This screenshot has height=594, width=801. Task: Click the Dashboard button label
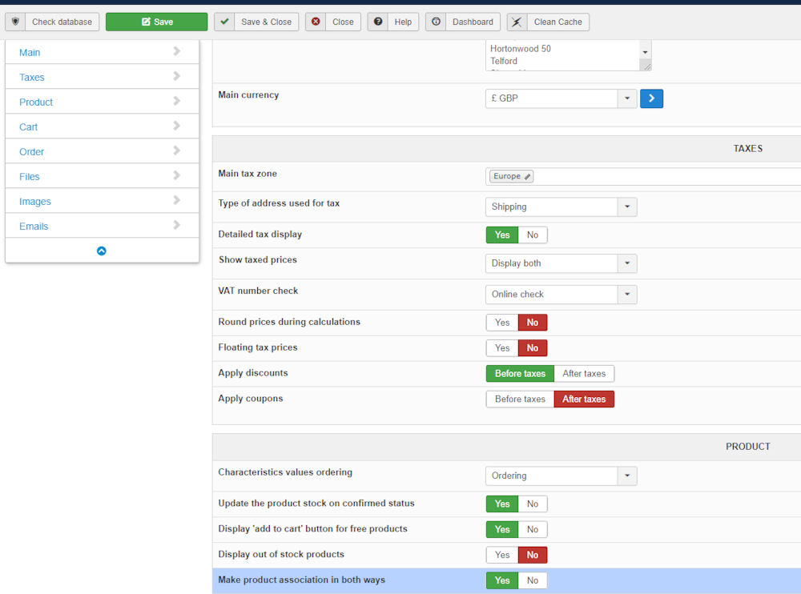(x=473, y=22)
